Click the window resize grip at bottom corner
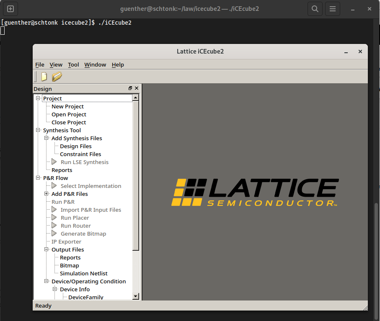380x321 pixels. (x=365, y=308)
